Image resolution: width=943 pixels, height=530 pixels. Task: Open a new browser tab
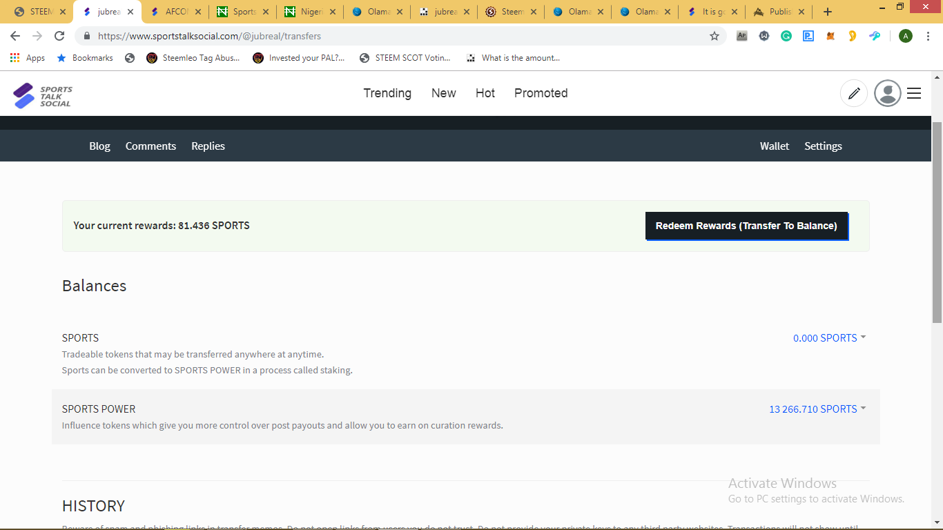tap(828, 12)
